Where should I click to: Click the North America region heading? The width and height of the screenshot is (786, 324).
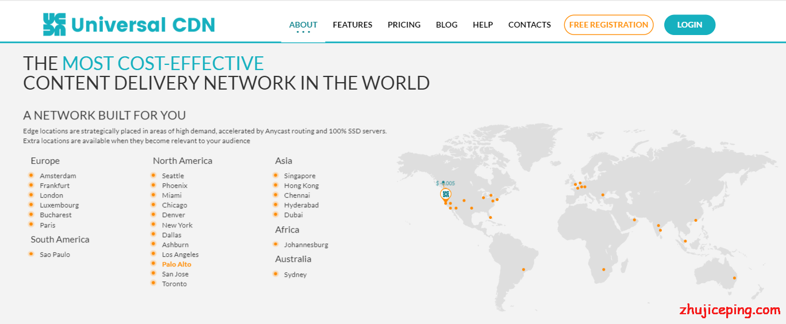pos(183,161)
